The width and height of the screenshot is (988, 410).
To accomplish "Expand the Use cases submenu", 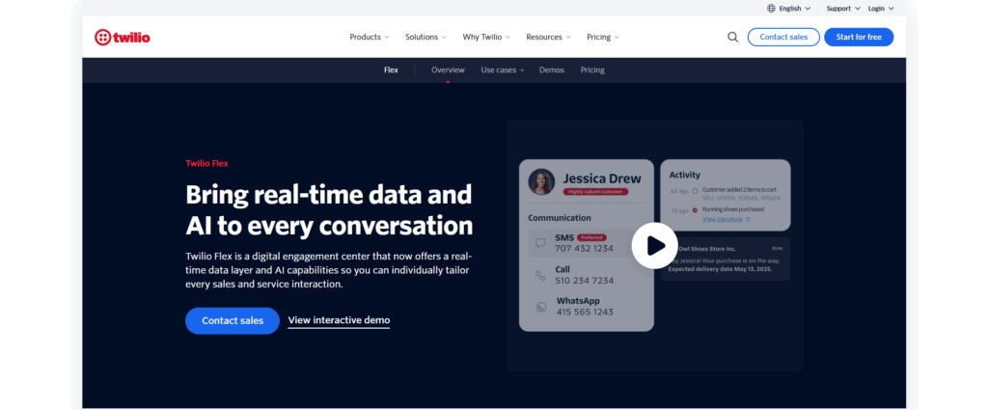I will 502,69.
